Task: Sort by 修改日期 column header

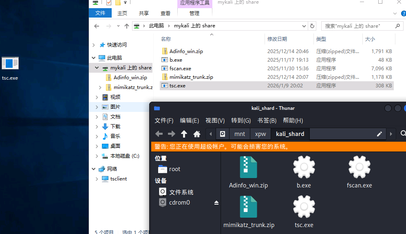Action: click(277, 39)
